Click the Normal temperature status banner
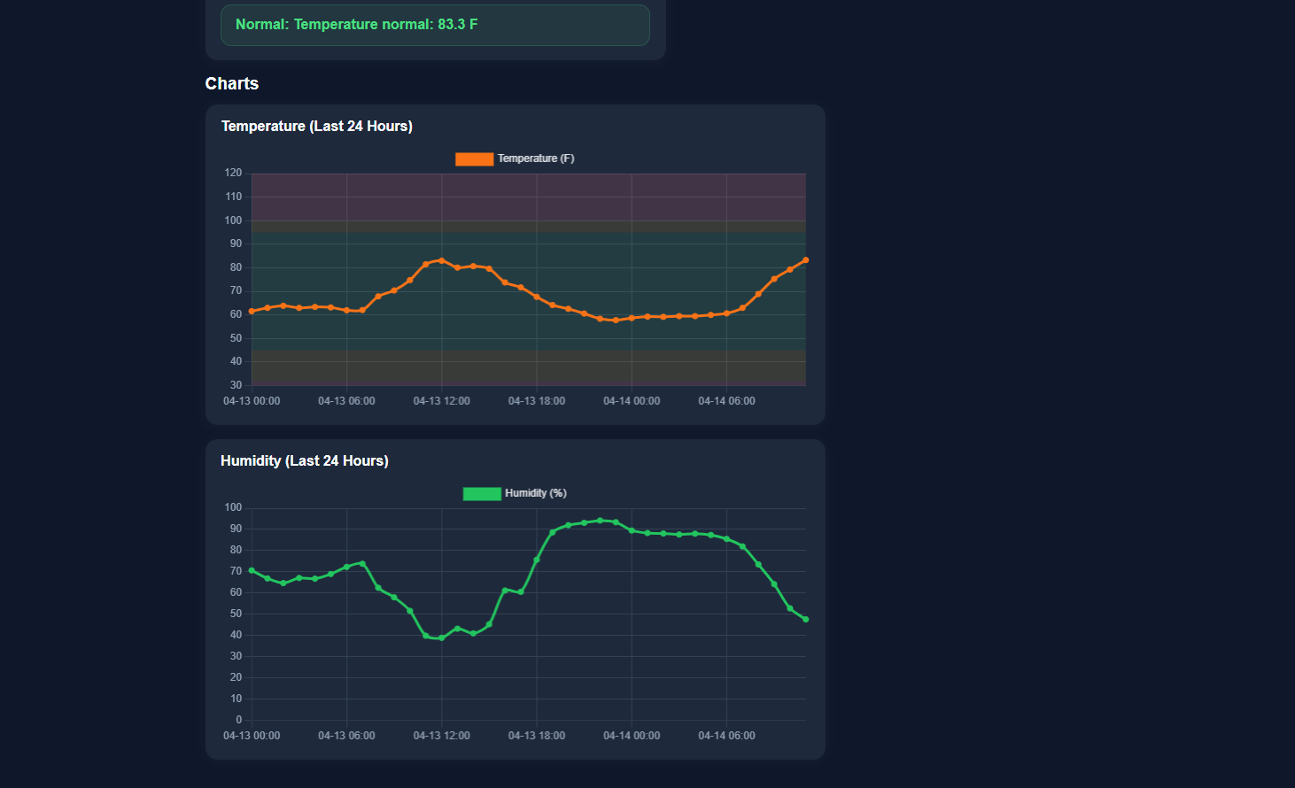The height and width of the screenshot is (788, 1295). coord(434,25)
